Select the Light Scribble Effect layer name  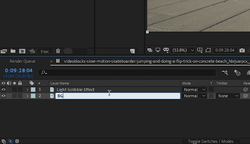(x=76, y=89)
